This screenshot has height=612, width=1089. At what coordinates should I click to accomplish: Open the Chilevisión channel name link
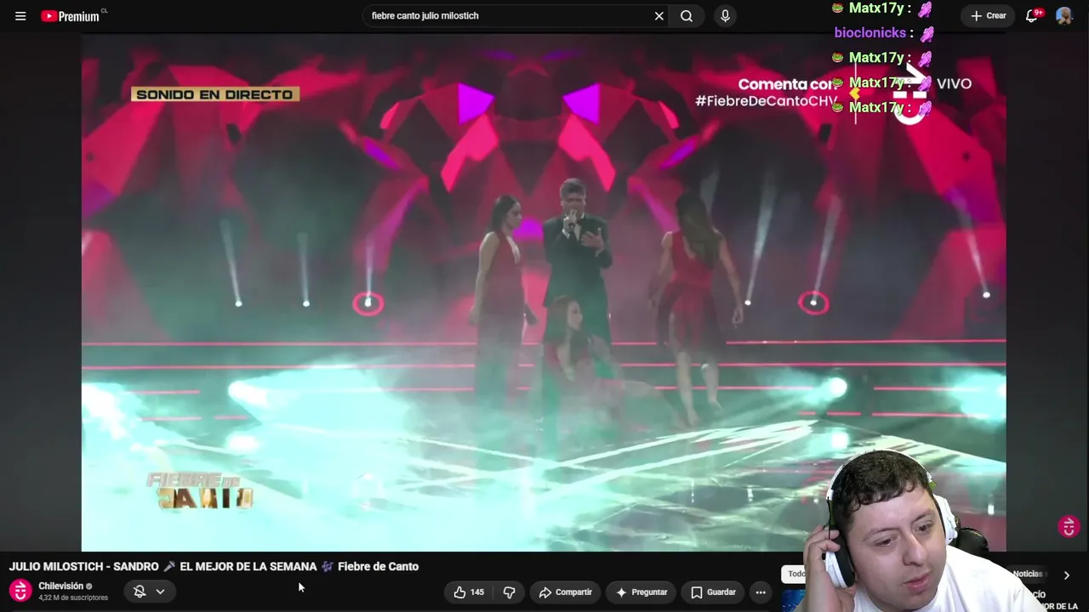tap(60, 586)
